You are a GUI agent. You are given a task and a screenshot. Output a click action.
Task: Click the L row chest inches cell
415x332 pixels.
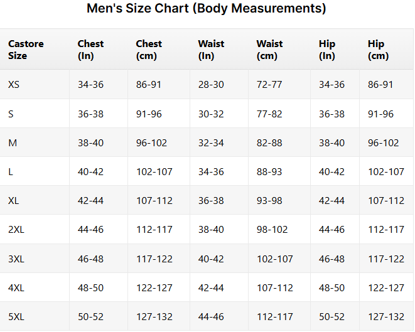coord(90,172)
